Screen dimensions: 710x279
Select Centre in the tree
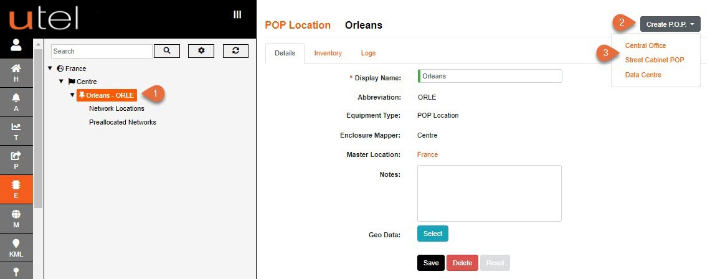click(x=87, y=82)
